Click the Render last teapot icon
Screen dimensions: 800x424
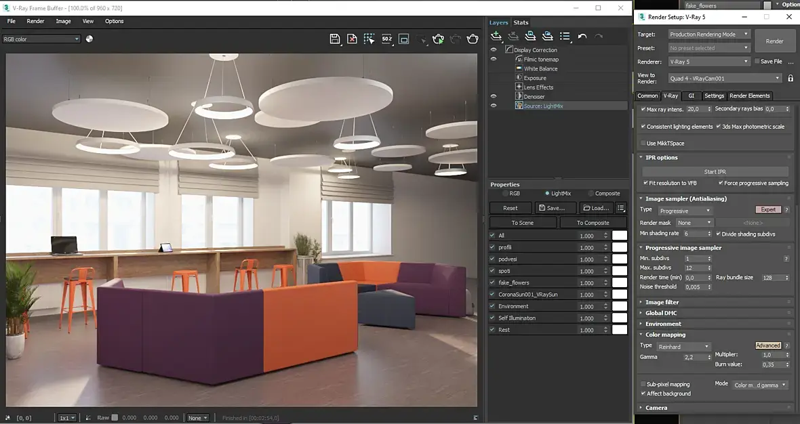(x=473, y=39)
